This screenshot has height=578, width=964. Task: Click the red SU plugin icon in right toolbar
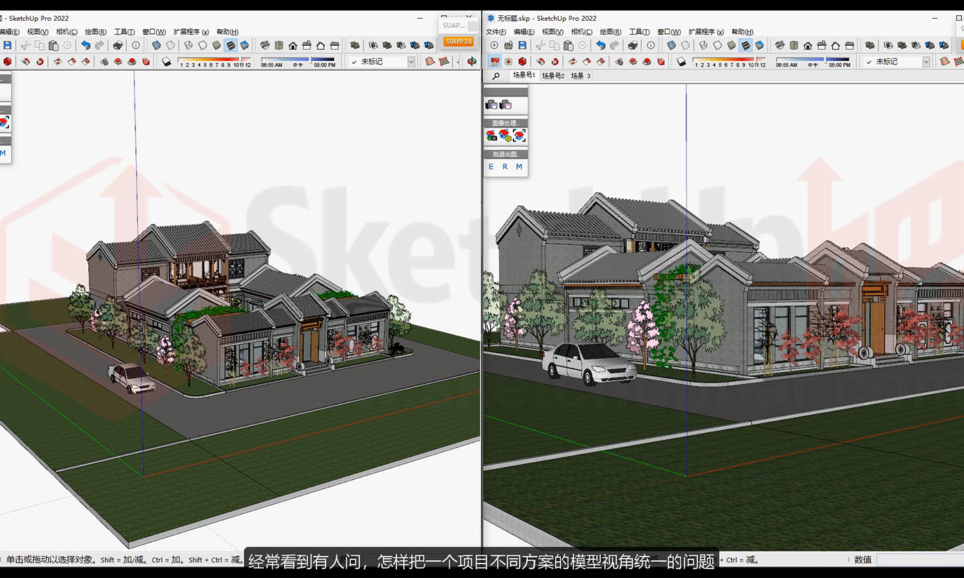(x=495, y=62)
